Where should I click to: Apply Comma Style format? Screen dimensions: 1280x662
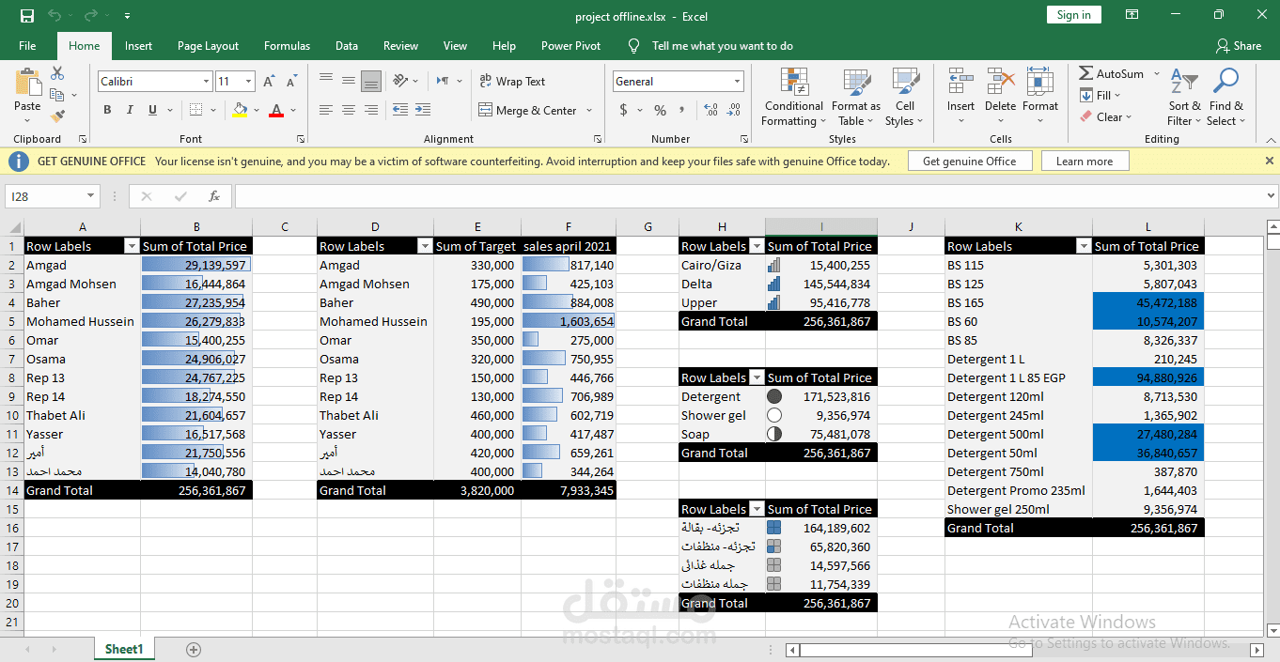[x=681, y=110]
